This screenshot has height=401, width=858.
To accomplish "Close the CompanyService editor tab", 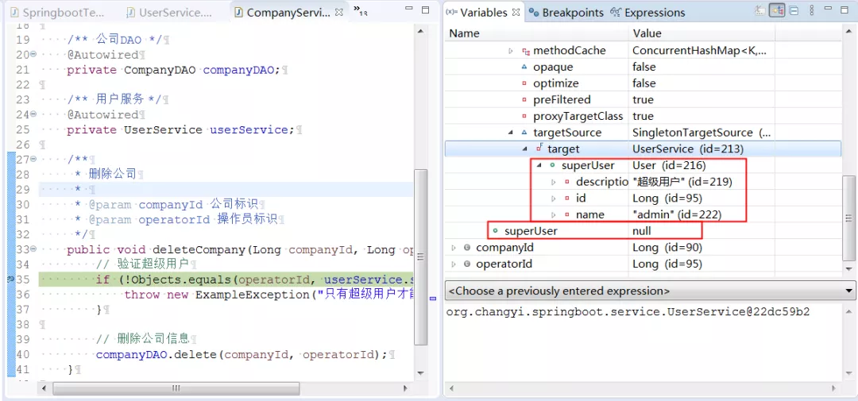I will click(x=339, y=11).
